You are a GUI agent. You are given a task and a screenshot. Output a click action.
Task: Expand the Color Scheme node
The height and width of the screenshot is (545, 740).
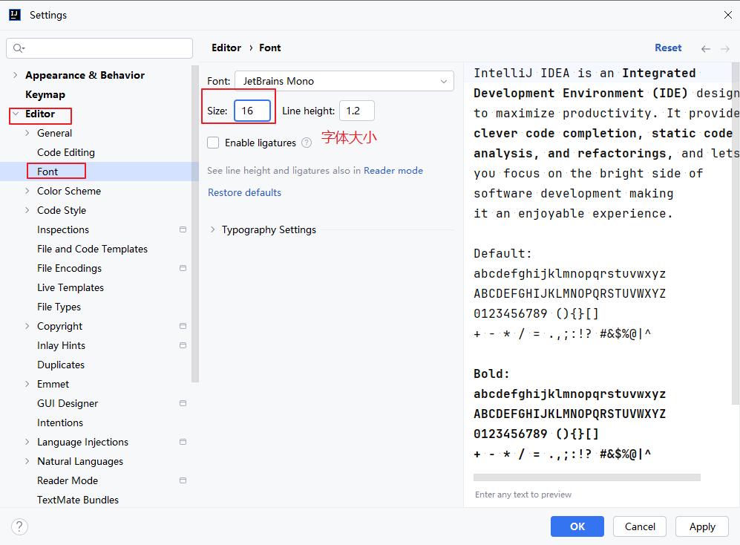[x=27, y=191]
